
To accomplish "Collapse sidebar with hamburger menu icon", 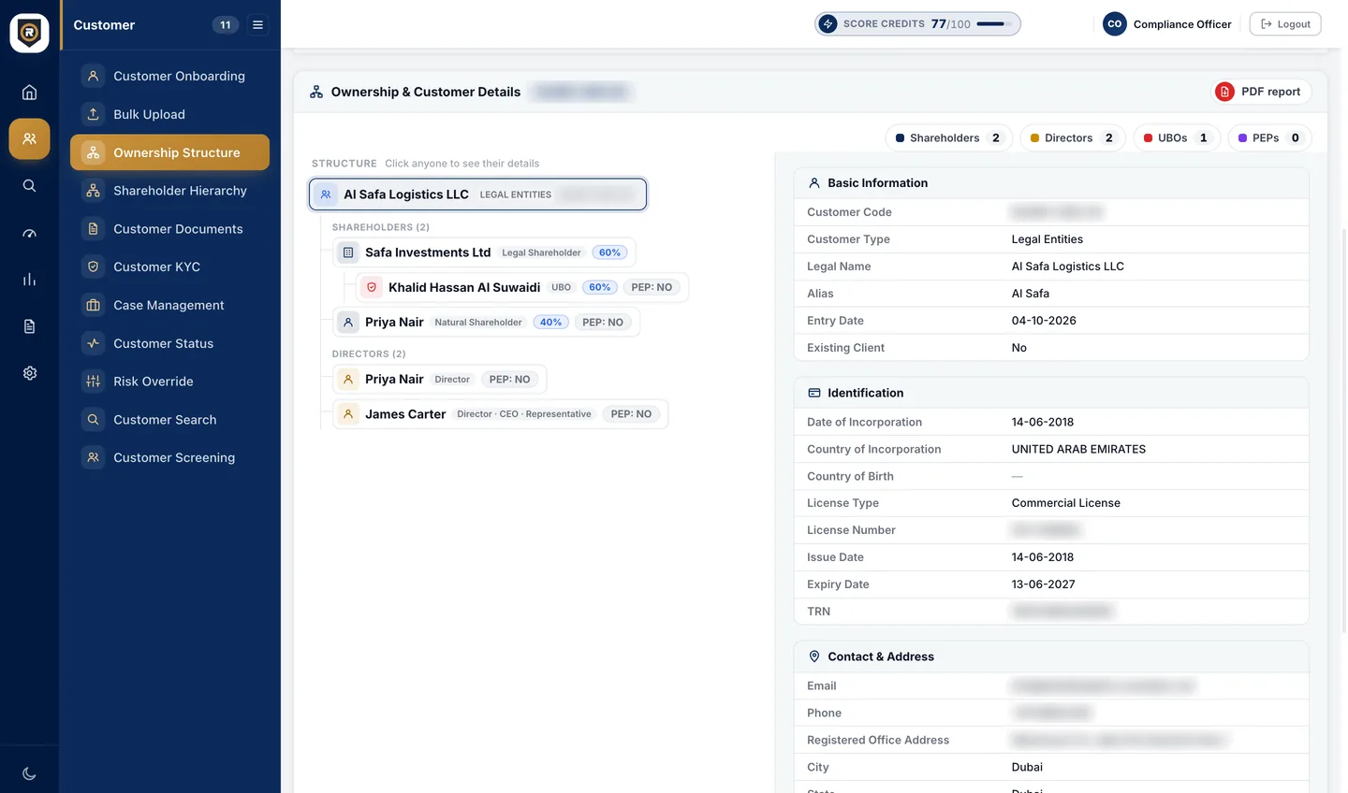I will 257,25.
